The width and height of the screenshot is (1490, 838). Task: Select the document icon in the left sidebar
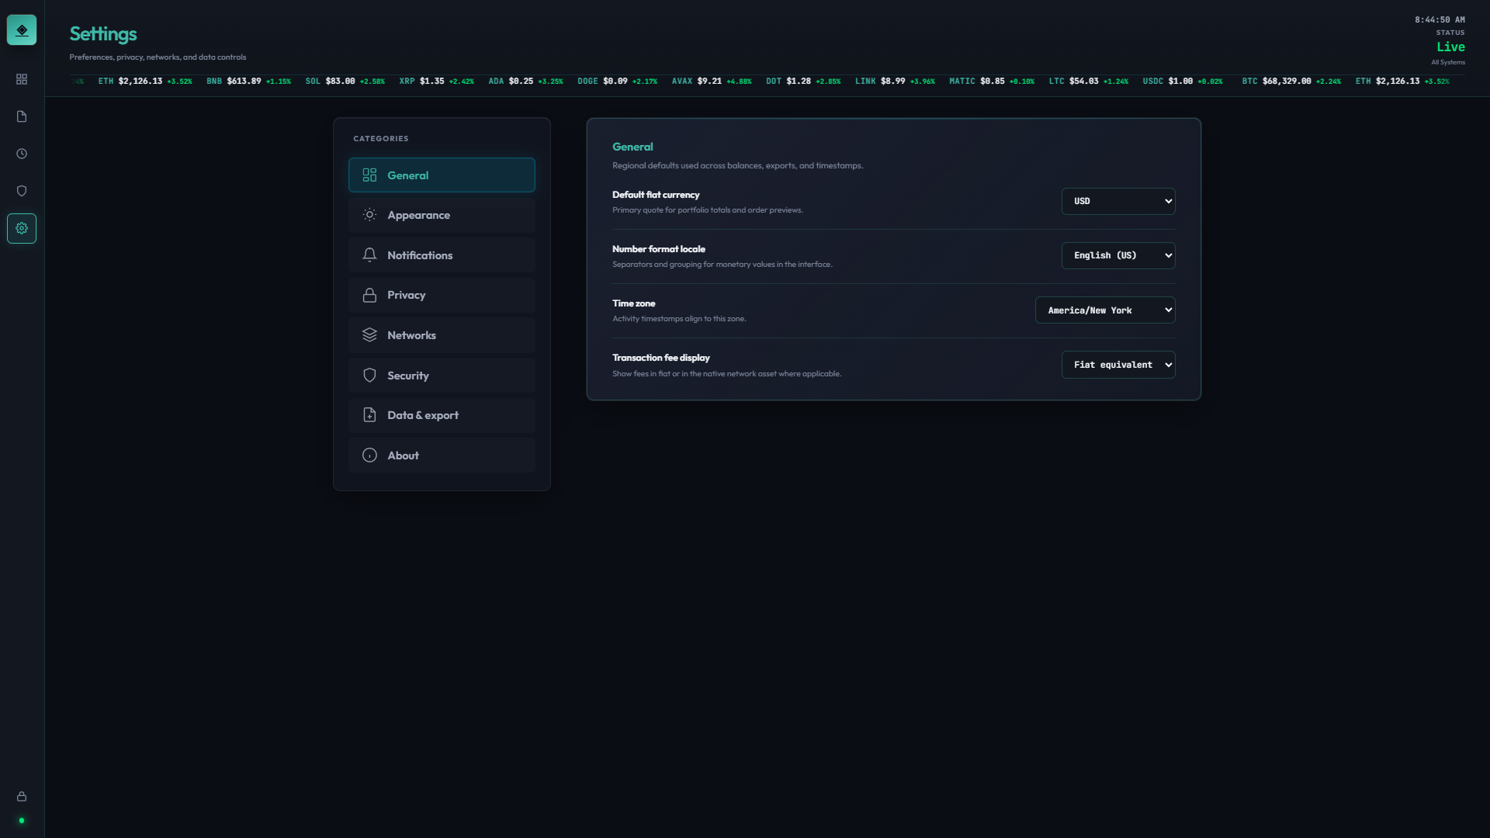pyautogui.click(x=21, y=116)
